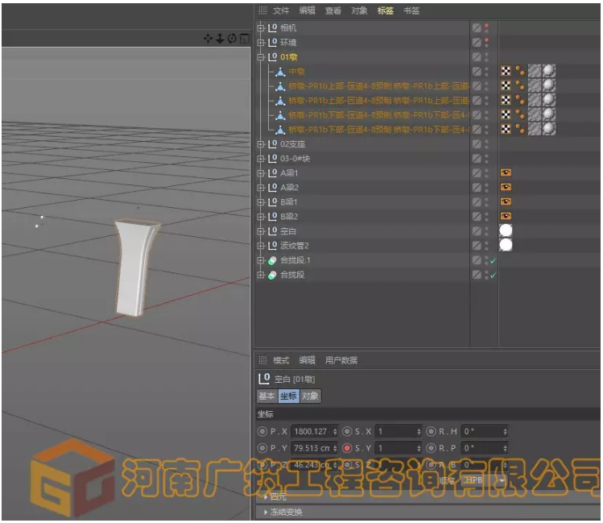Click the null object icon beside 环境
Viewport: 603px width, 523px height.
[x=273, y=43]
